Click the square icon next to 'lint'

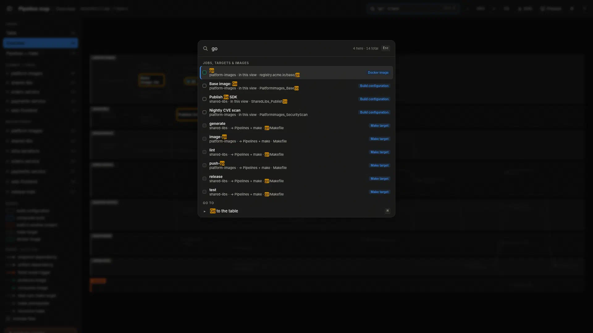tap(204, 152)
